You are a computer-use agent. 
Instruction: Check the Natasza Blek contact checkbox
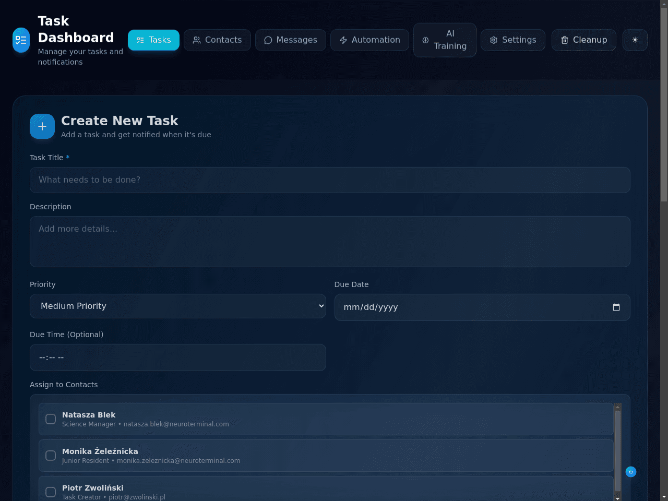pos(51,419)
